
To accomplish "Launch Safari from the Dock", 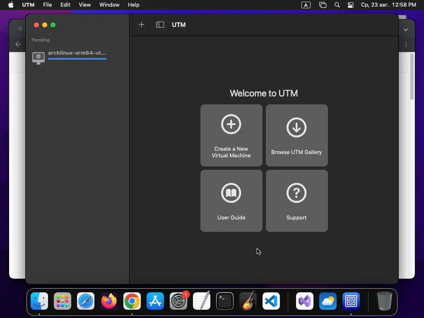I will pyautogui.click(x=86, y=301).
